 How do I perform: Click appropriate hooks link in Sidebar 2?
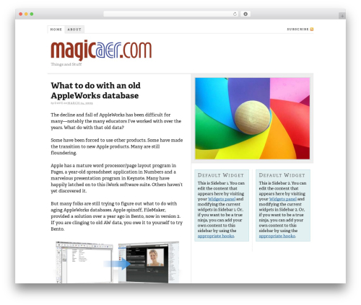coord(277,236)
